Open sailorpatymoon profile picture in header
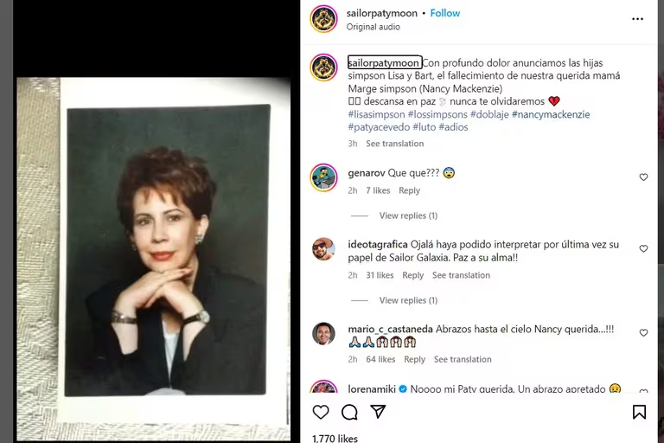Screen dimensions: 664x443 323,19
